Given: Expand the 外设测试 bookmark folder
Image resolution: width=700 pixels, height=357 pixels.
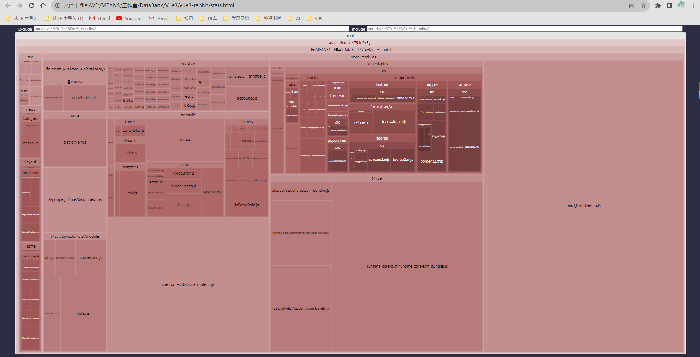Looking at the screenshot, I should tap(268, 18).
